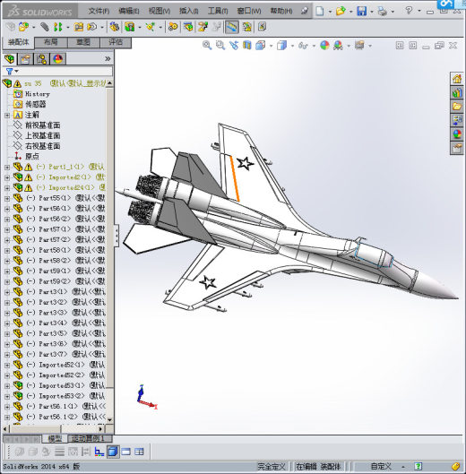Expand the 注解 folder in tree

(7, 116)
